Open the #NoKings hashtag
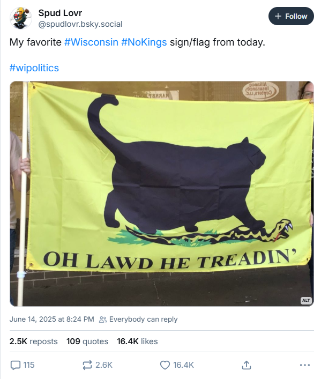Viewport: 321px width, 379px height. pyautogui.click(x=144, y=42)
